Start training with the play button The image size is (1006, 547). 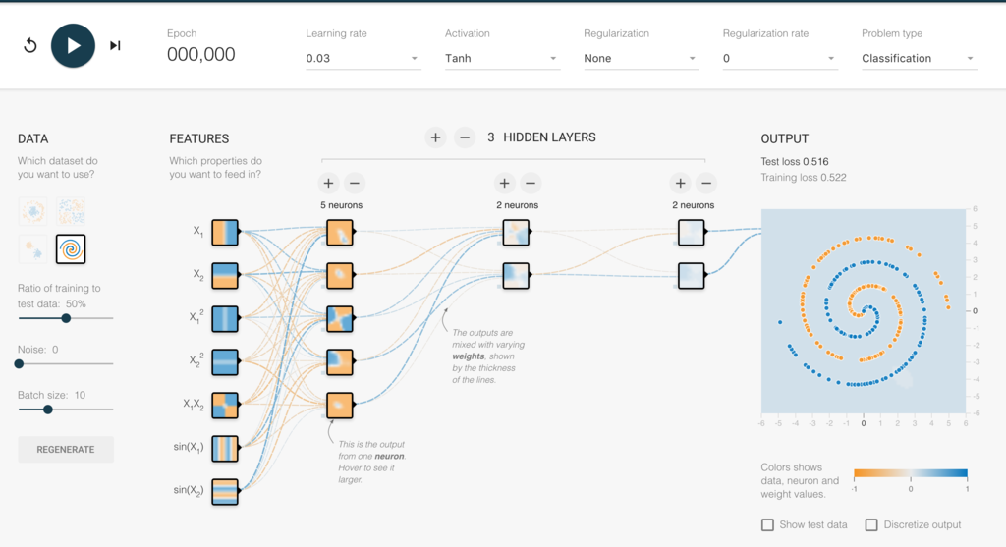tap(73, 45)
